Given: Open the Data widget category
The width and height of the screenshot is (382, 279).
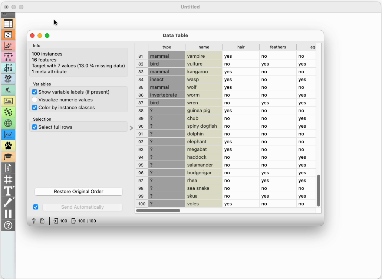Looking at the screenshot, I should 8,24.
